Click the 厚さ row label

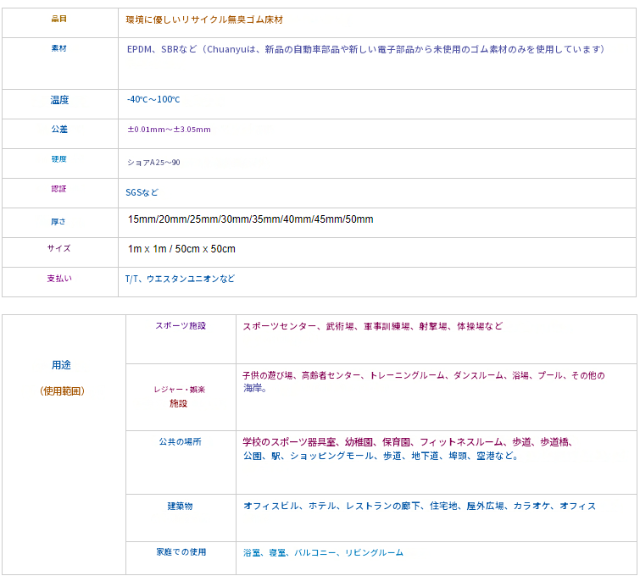58,222
